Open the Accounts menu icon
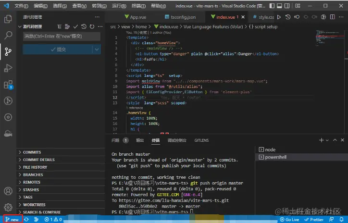Image resolution: width=348 pixels, height=223 pixels. click(8, 191)
